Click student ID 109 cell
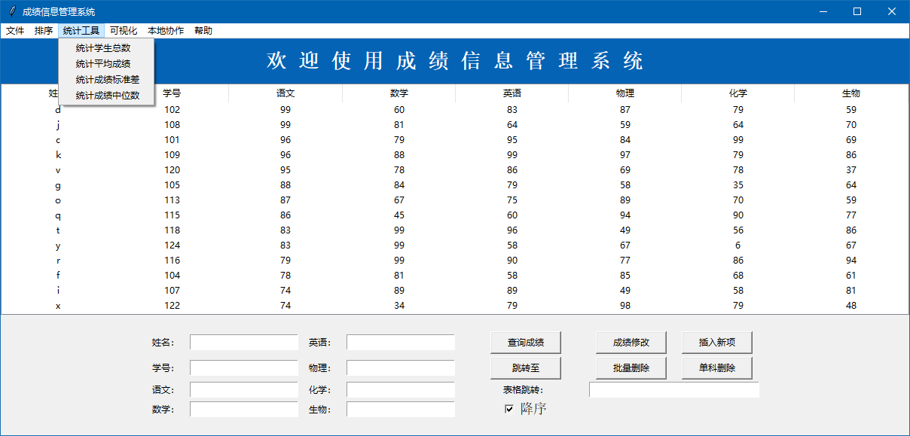910x436 pixels. pos(172,155)
